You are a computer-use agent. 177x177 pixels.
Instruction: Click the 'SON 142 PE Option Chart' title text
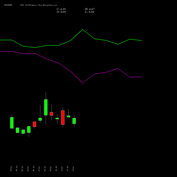pyautogui.click(x=31, y=5)
